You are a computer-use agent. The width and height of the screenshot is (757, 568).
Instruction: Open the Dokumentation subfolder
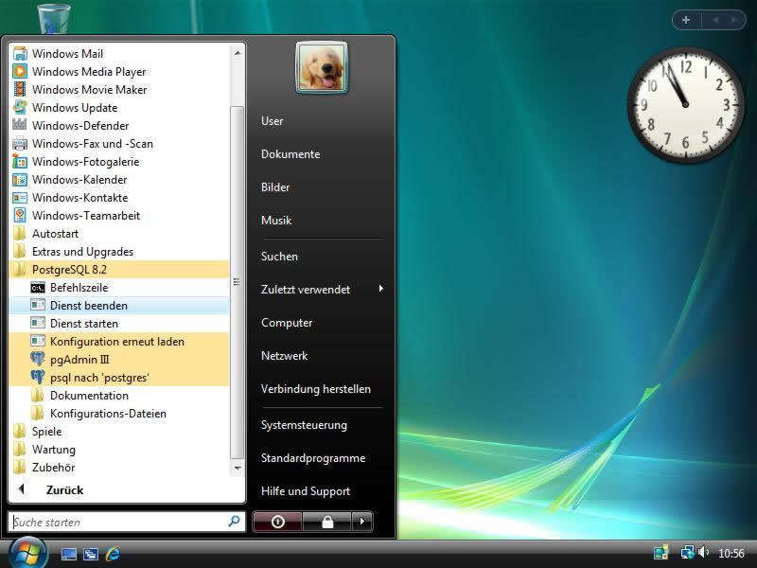(119, 396)
